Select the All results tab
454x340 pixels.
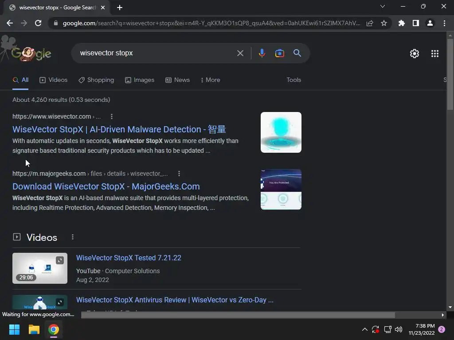click(x=20, y=80)
